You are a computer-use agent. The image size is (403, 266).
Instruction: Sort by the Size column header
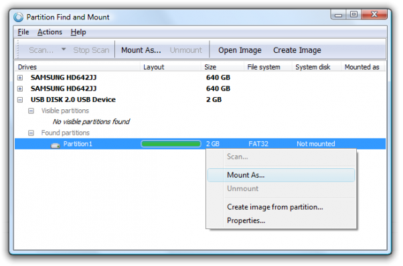[x=222, y=67]
